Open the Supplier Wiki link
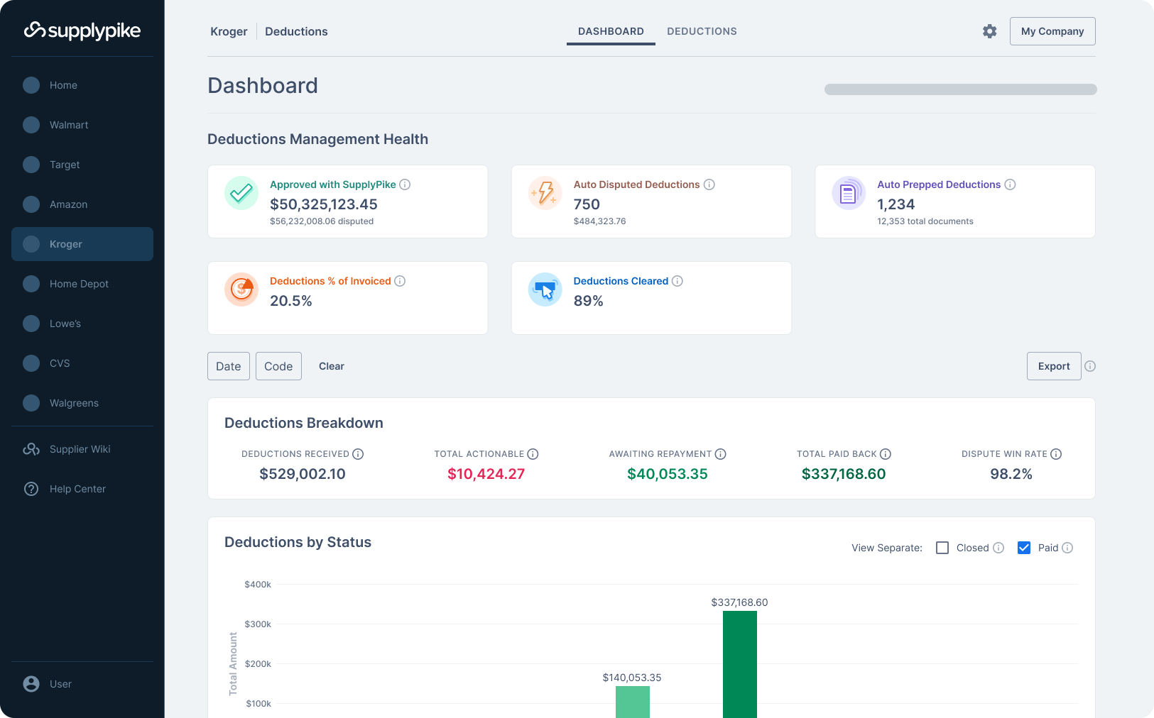1154x718 pixels. coord(80,449)
